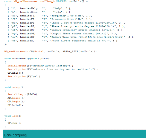Click the "ow" handlerOW row
This screenshot has height=138, width=146.
(71, 37)
